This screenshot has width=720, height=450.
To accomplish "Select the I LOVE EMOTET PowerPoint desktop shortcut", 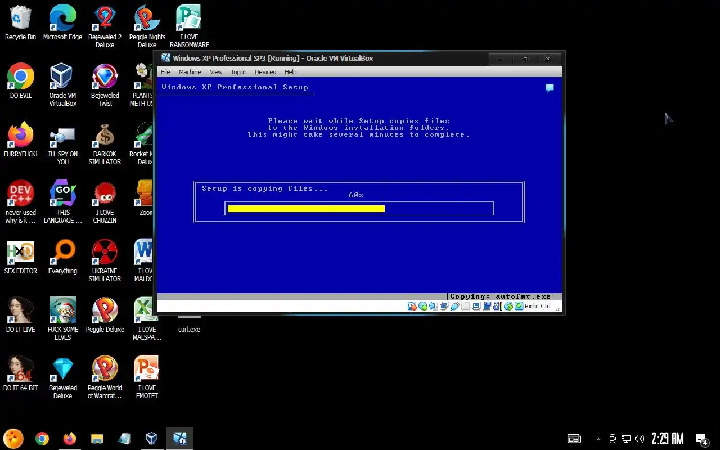I will pyautogui.click(x=147, y=378).
